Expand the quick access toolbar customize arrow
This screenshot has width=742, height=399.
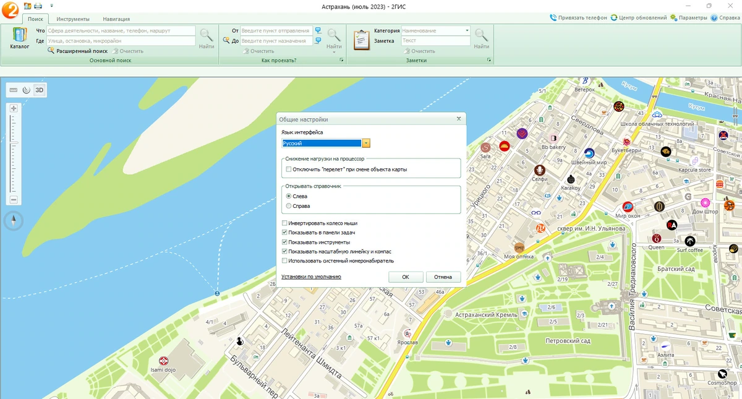51,6
